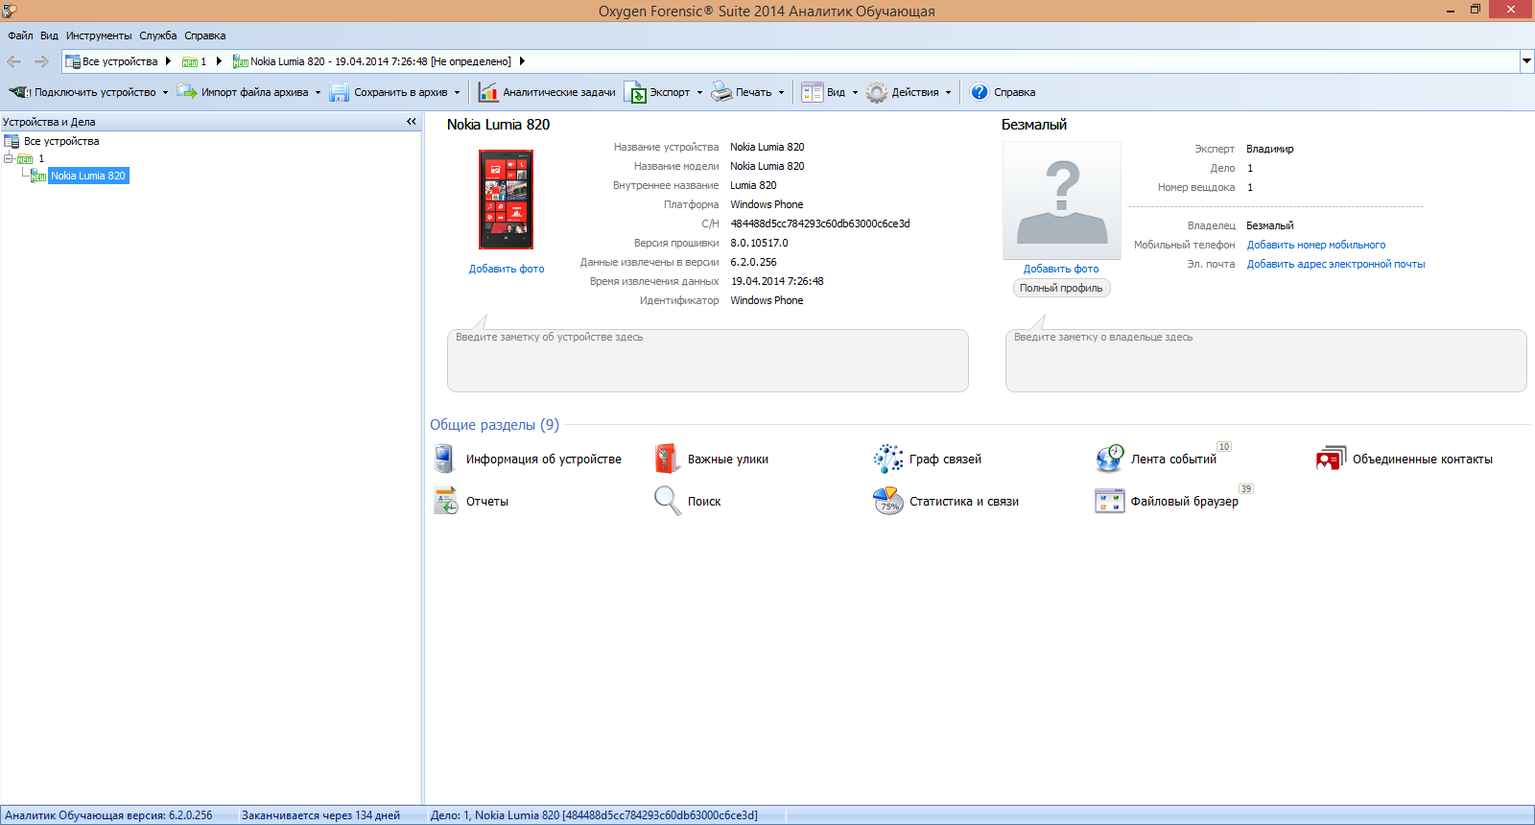This screenshot has width=1535, height=825.
Task: Click the View (Вид) toolbar icon
Action: point(813,92)
